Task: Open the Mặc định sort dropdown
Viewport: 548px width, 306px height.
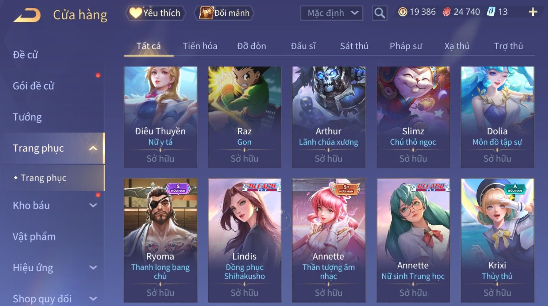Action: tap(332, 13)
